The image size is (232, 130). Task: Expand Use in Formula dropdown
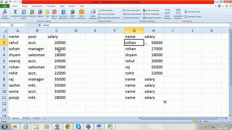115,14
